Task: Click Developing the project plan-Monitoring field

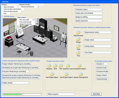Action: point(21,68)
